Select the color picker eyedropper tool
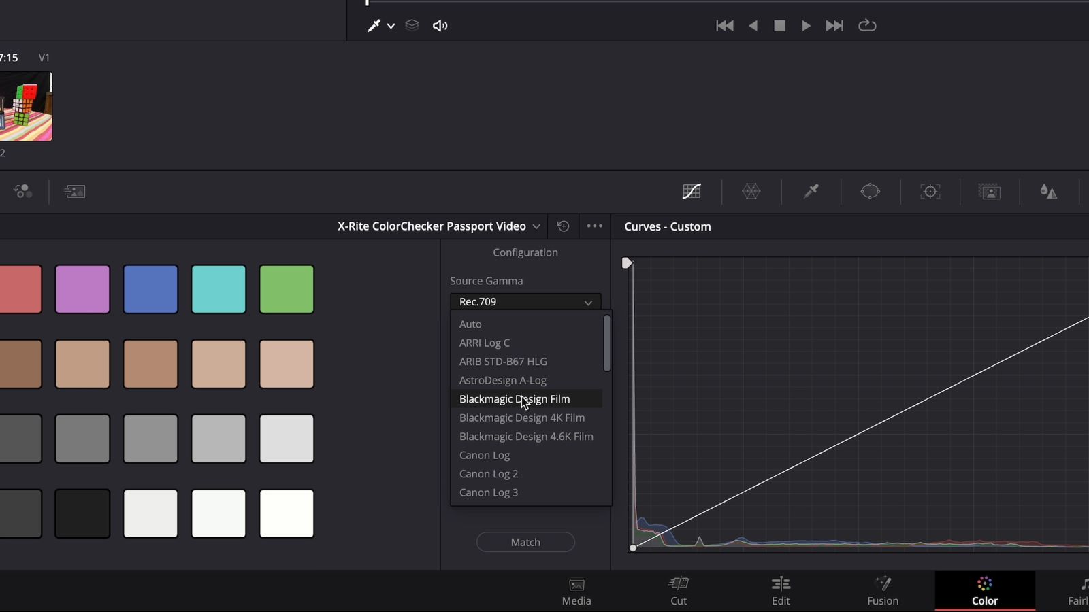1089x612 pixels. (x=374, y=26)
